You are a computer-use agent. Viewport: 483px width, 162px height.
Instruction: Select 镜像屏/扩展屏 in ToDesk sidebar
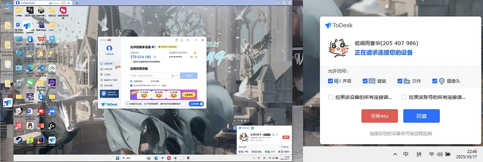(x=108, y=80)
